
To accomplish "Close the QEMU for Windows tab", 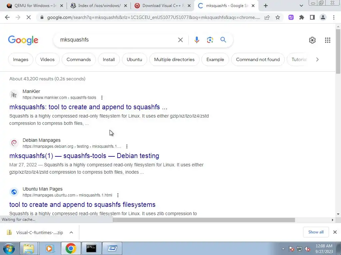I will pos(62,6).
